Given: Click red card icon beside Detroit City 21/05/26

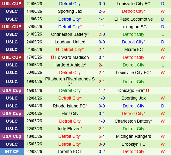Looking at the screenshot, I should pos(58,49).
